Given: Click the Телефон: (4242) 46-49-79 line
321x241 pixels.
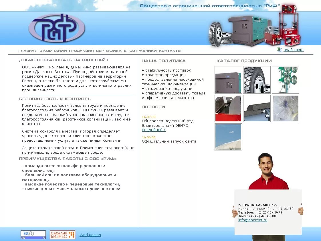Looking at the screenshot, I should [260, 212].
